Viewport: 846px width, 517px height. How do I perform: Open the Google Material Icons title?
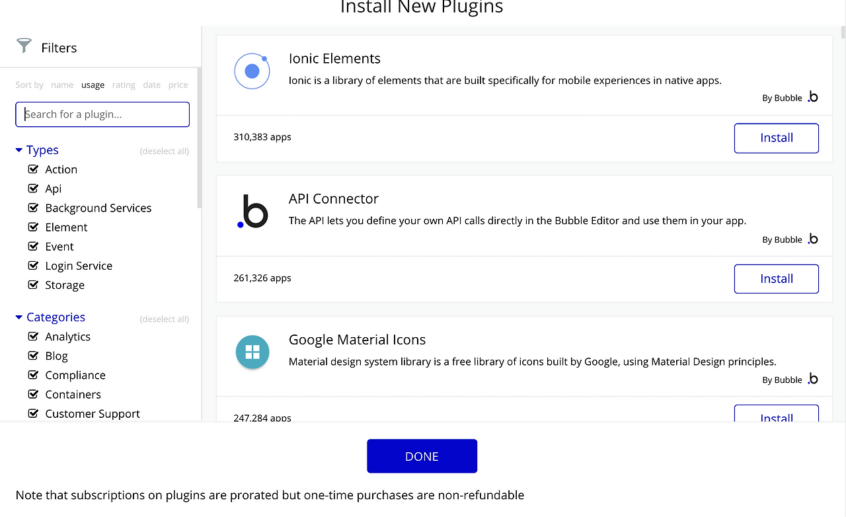tap(357, 339)
